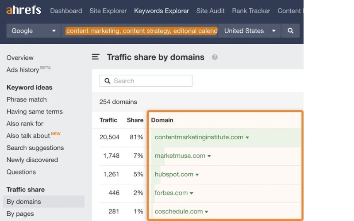Image resolution: width=354 pixels, height=221 pixels.
Task: Open the United States country dropdown
Action: [250, 30]
